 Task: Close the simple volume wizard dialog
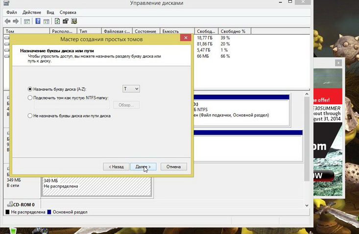coord(186,38)
